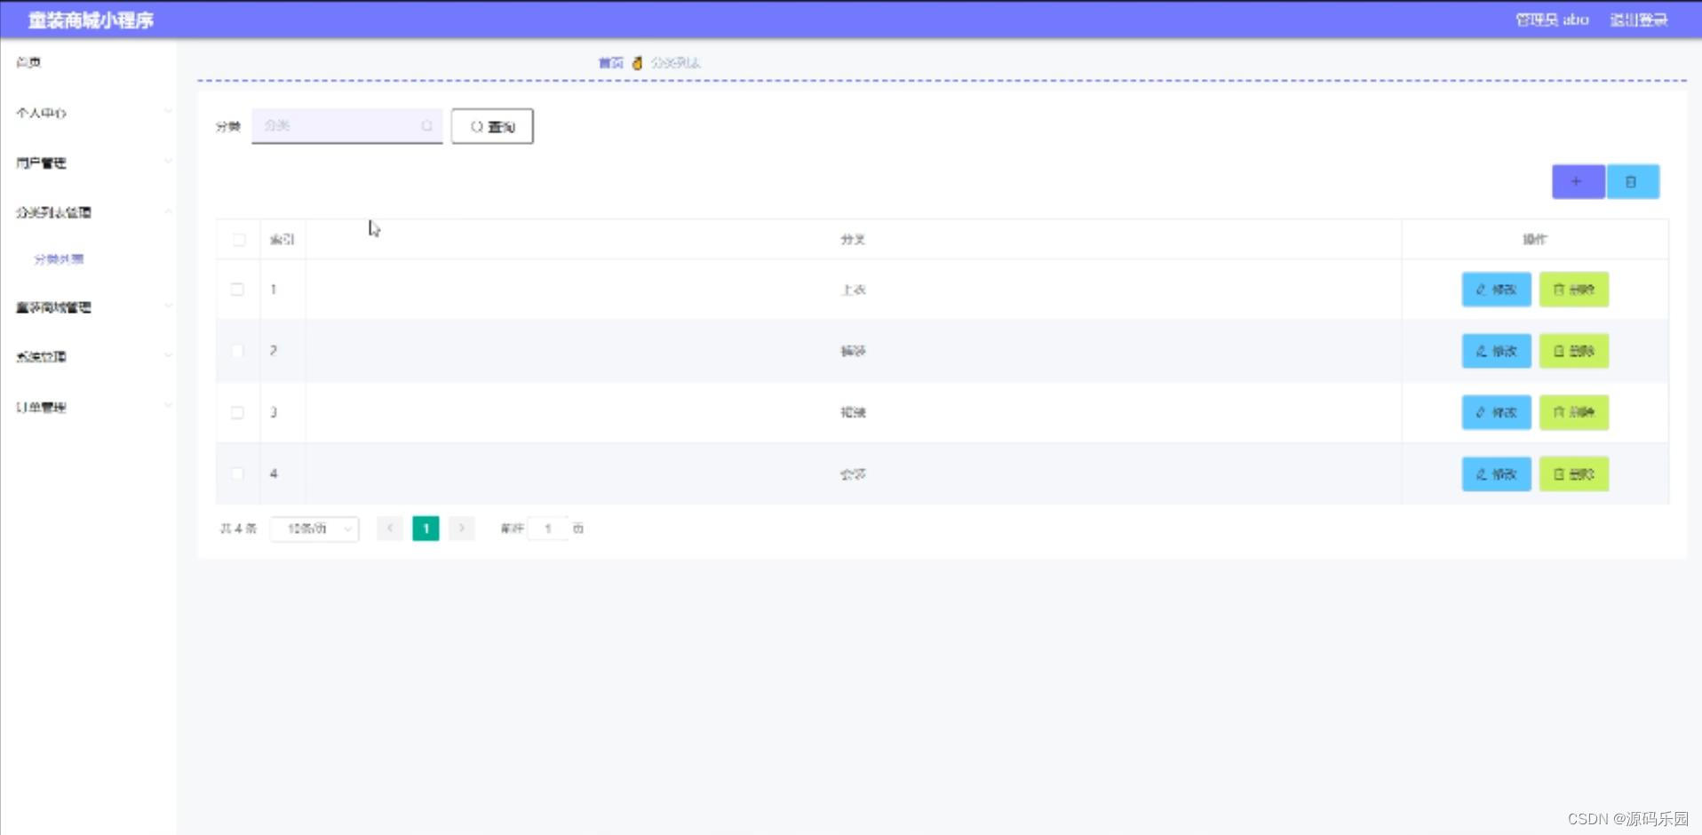Click index number 3 in the table
The image size is (1702, 835).
pyautogui.click(x=274, y=412)
